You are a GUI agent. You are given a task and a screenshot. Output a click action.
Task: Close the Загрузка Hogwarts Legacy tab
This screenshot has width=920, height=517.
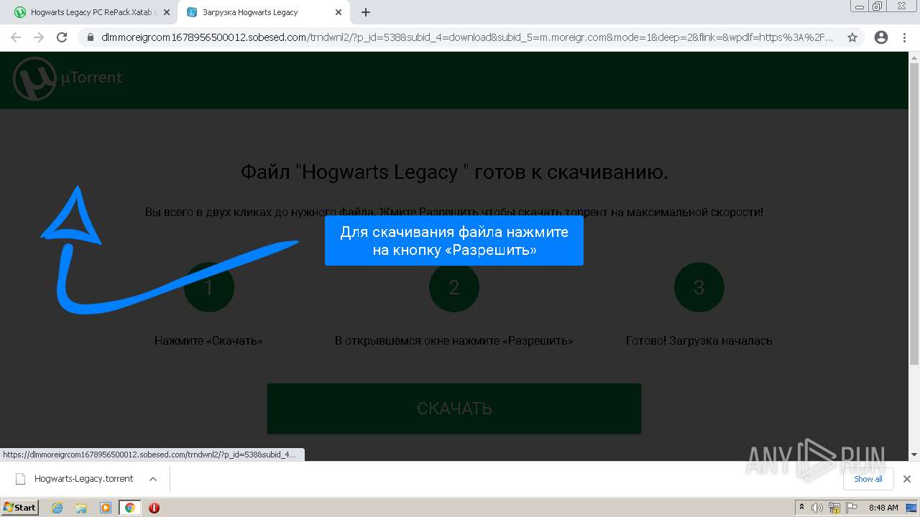point(339,12)
